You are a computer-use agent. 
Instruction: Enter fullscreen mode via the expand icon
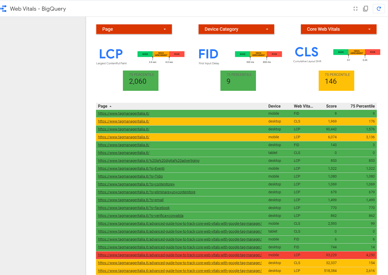point(355,8)
